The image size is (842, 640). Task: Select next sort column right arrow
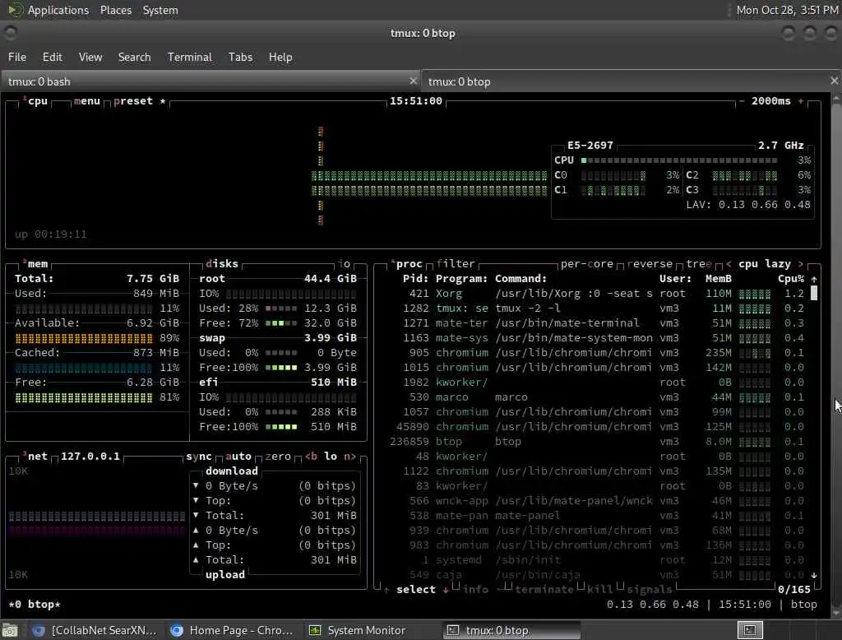pyautogui.click(x=801, y=264)
